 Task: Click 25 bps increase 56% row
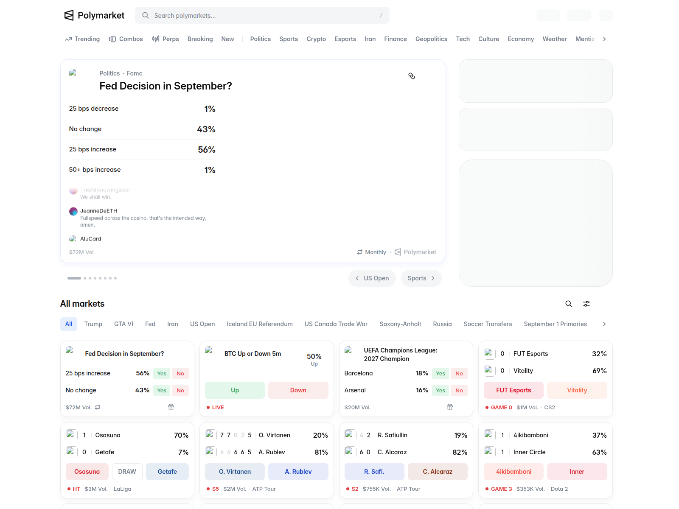coord(142,149)
